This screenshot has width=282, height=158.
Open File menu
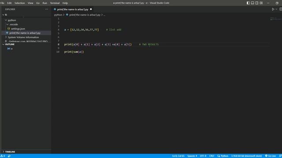pos(2,3)
